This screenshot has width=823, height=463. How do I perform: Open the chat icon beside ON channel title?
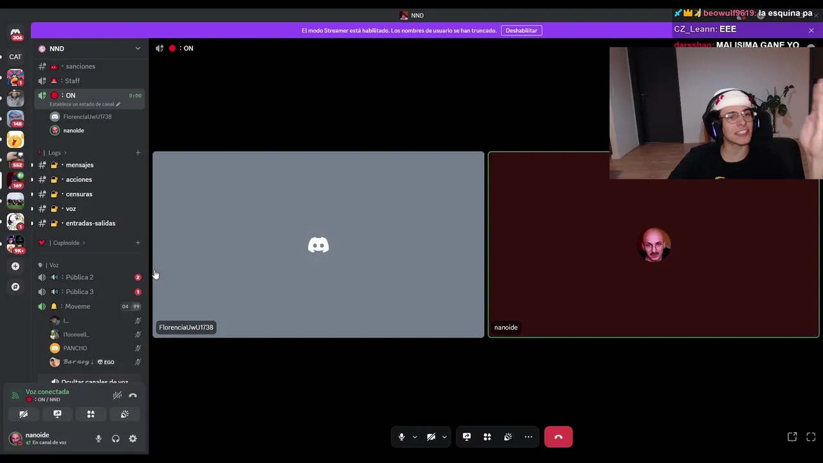[159, 48]
